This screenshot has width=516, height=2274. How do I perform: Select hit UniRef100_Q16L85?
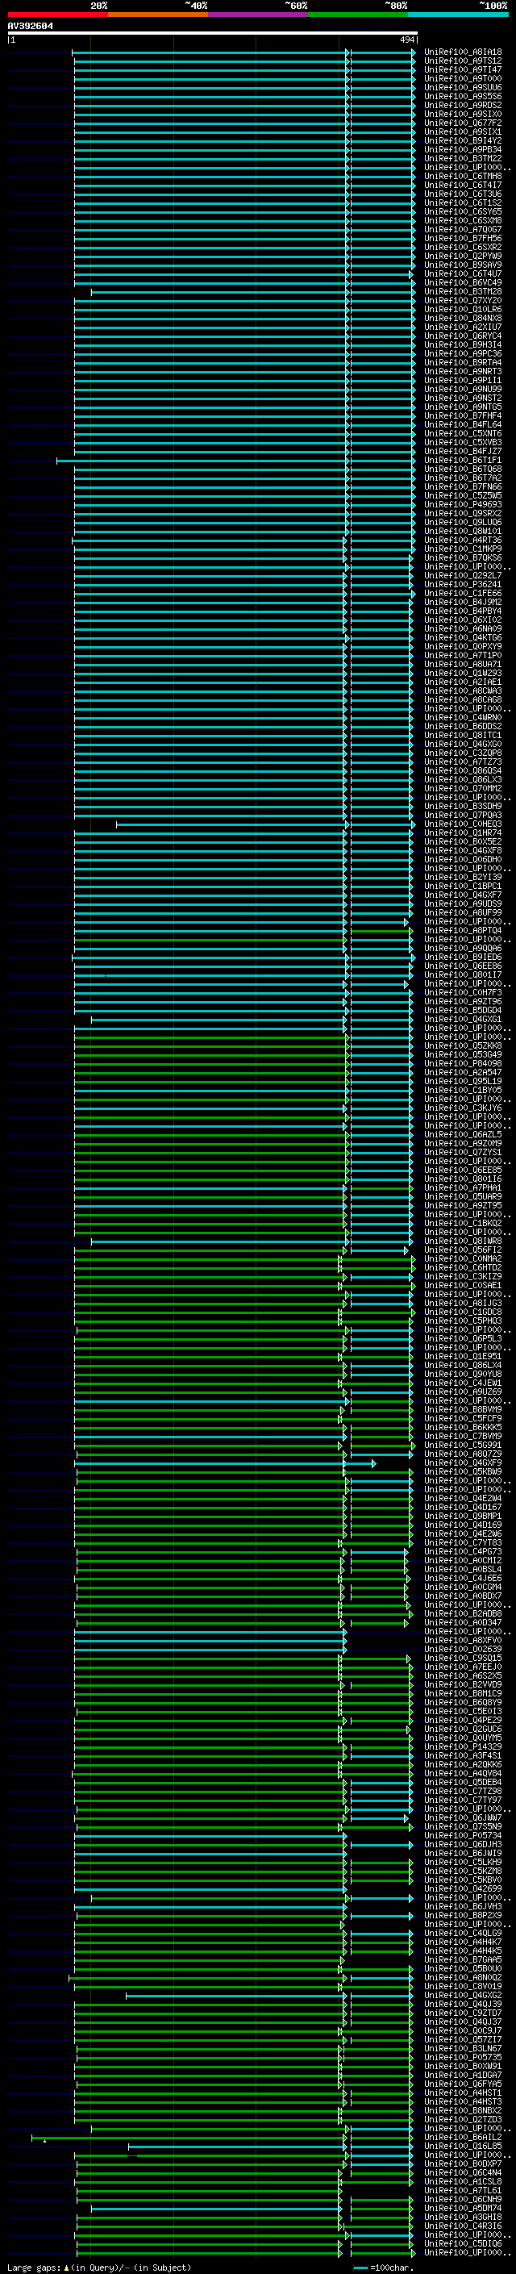(x=463, y=2146)
